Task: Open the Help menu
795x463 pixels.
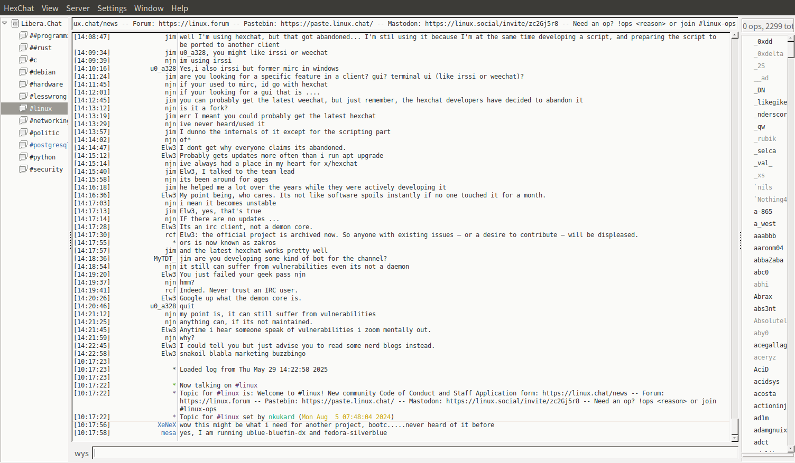Action: pyautogui.click(x=180, y=8)
